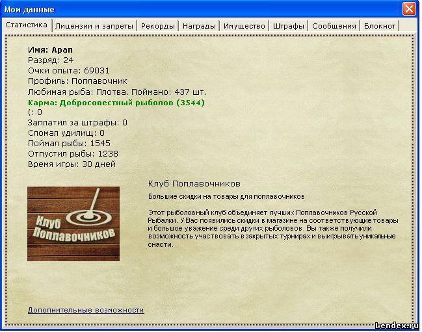Select the Имя: Арап line
The image size is (422, 332).
tap(50, 50)
